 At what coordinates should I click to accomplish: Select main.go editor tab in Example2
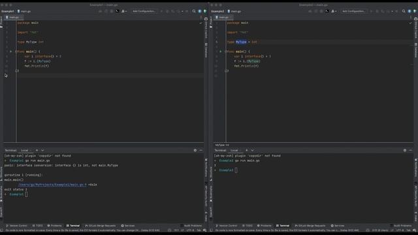[223, 18]
